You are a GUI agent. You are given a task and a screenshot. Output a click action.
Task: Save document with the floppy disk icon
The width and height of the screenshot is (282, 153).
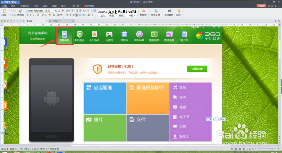click(5, 21)
